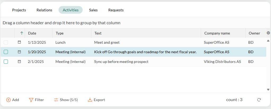Click the Type column header
The image size is (271, 109).
[x=60, y=33]
